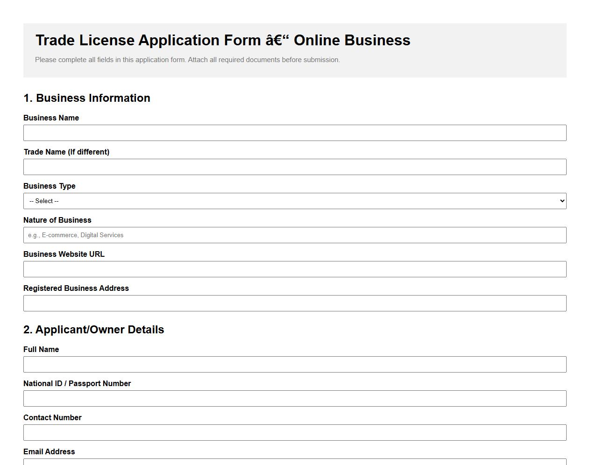Click the Business Name input field
The height and width of the screenshot is (465, 590).
coord(295,133)
